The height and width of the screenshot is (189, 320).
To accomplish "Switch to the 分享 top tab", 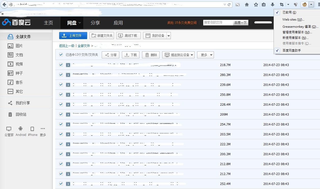I will click(x=95, y=23).
